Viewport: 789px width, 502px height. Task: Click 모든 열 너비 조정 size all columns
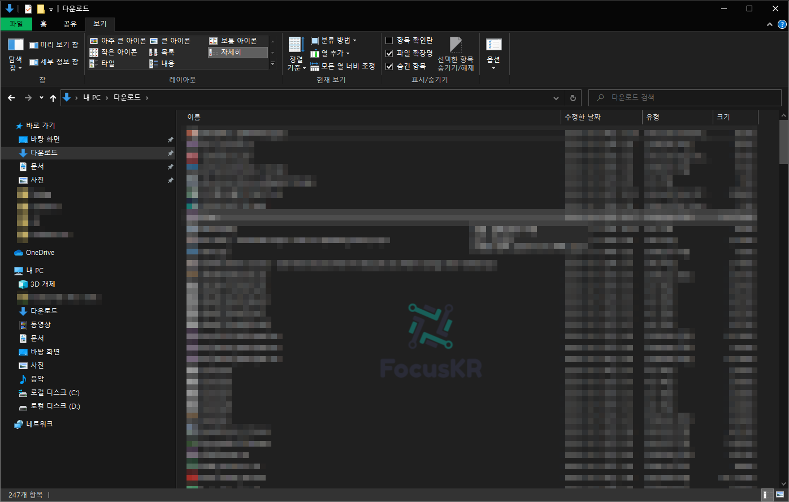pyautogui.click(x=343, y=66)
